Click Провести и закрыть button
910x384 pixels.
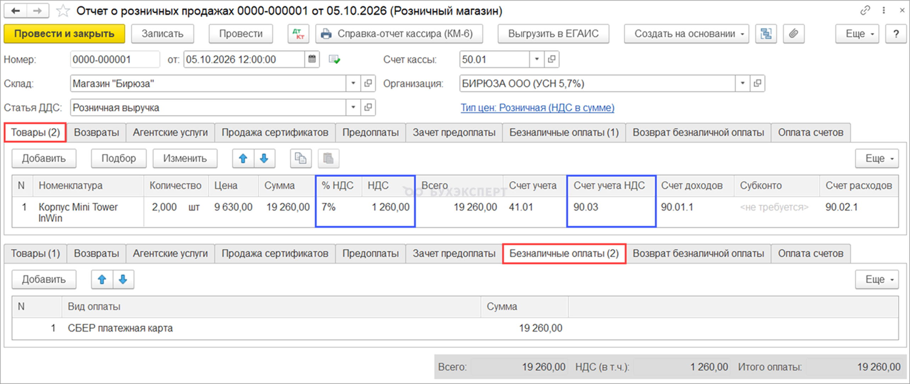coord(64,34)
